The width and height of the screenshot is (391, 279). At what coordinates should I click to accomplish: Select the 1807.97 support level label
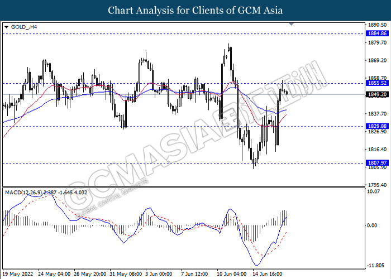click(377, 163)
